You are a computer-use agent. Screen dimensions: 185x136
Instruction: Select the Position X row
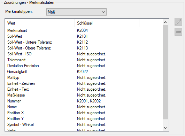84,113
